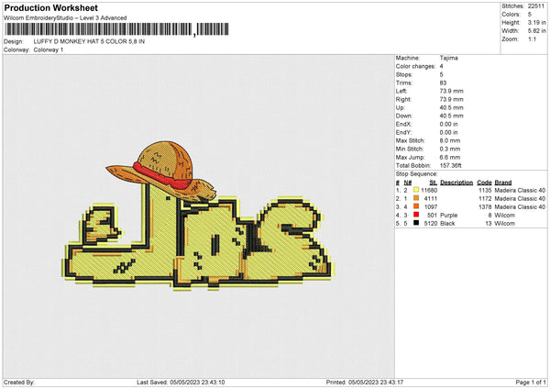
Task: Click thread code '1172'
Action: click(x=485, y=198)
